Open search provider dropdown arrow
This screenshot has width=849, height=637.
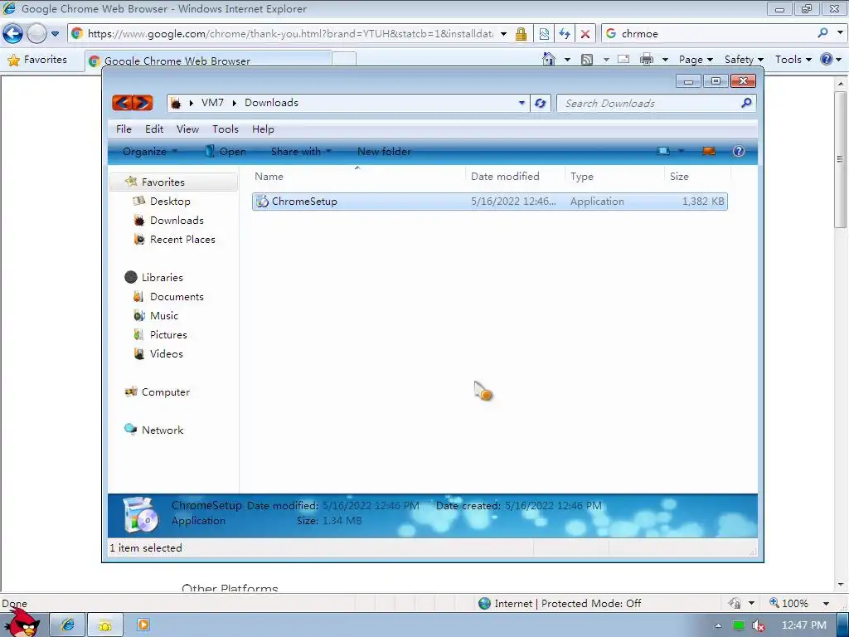(x=840, y=33)
